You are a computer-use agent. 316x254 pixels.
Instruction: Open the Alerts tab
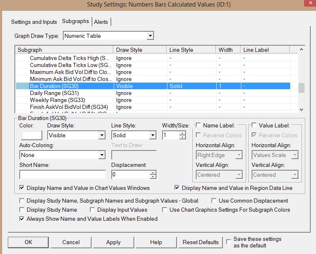point(101,22)
